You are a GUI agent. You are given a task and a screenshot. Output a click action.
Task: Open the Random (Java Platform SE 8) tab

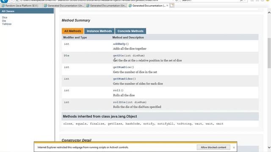pos(21,5)
